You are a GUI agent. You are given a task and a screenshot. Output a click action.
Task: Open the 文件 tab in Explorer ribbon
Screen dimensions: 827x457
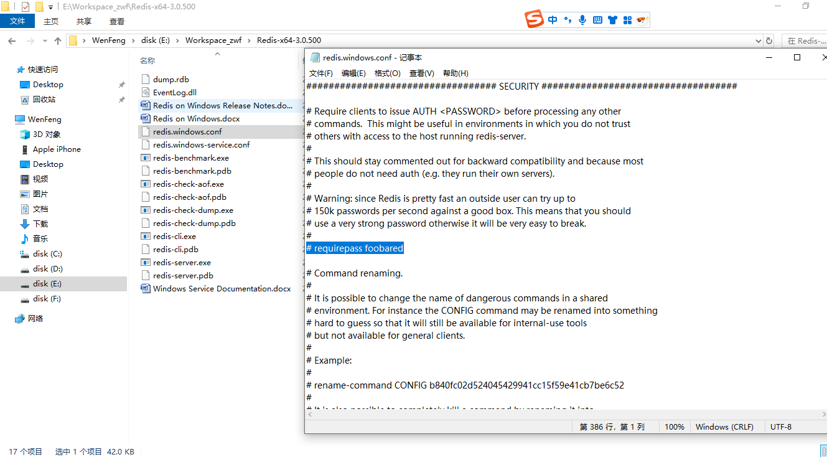pos(17,21)
